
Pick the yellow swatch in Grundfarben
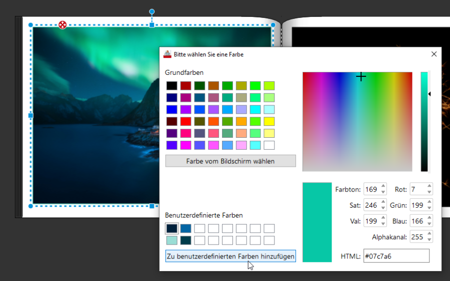click(x=269, y=121)
